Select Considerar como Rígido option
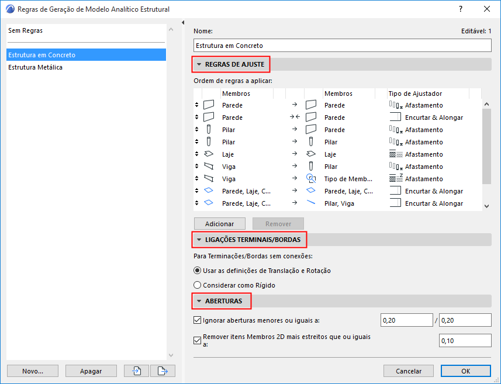The width and height of the screenshot is (501, 384). pos(234,285)
